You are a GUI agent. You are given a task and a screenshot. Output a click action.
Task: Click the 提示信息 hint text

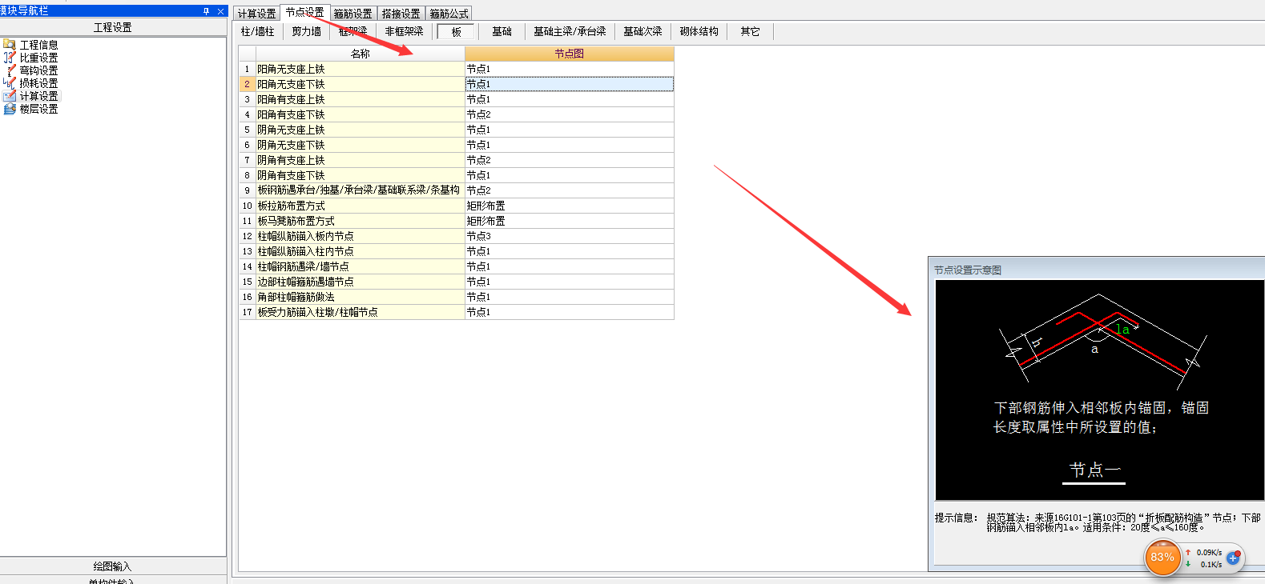point(1098,522)
